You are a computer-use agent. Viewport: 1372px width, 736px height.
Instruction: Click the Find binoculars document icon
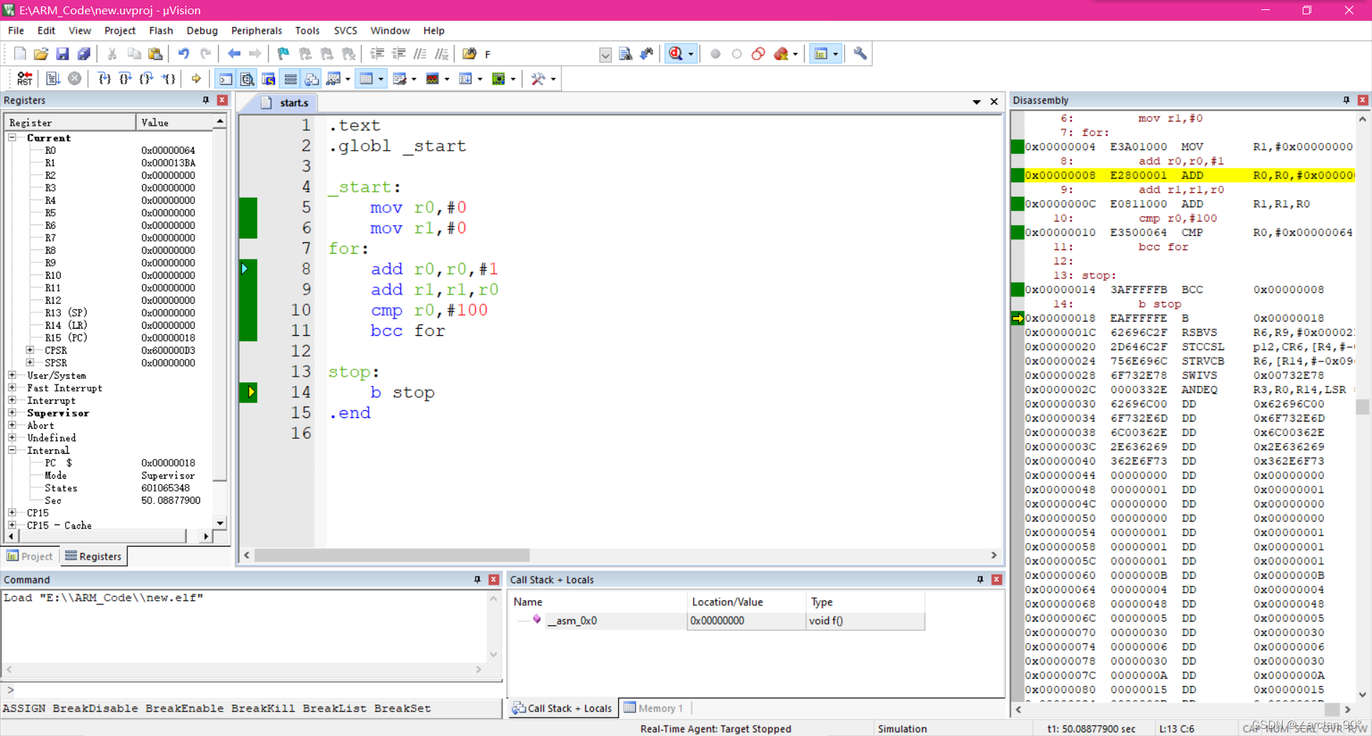625,54
